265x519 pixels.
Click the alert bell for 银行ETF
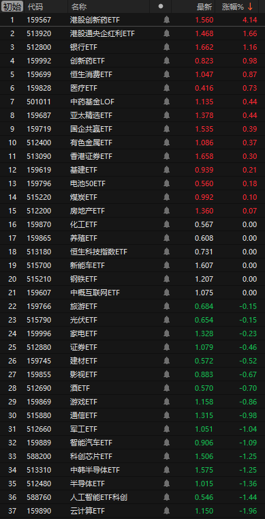166,47
